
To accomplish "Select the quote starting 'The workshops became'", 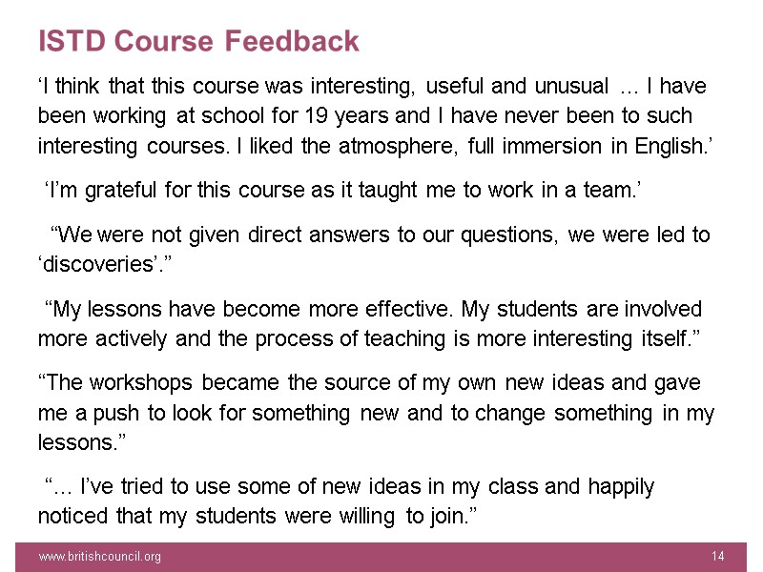I will point(376,413).
